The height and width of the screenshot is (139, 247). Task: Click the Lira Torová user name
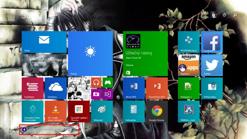tap(205, 15)
